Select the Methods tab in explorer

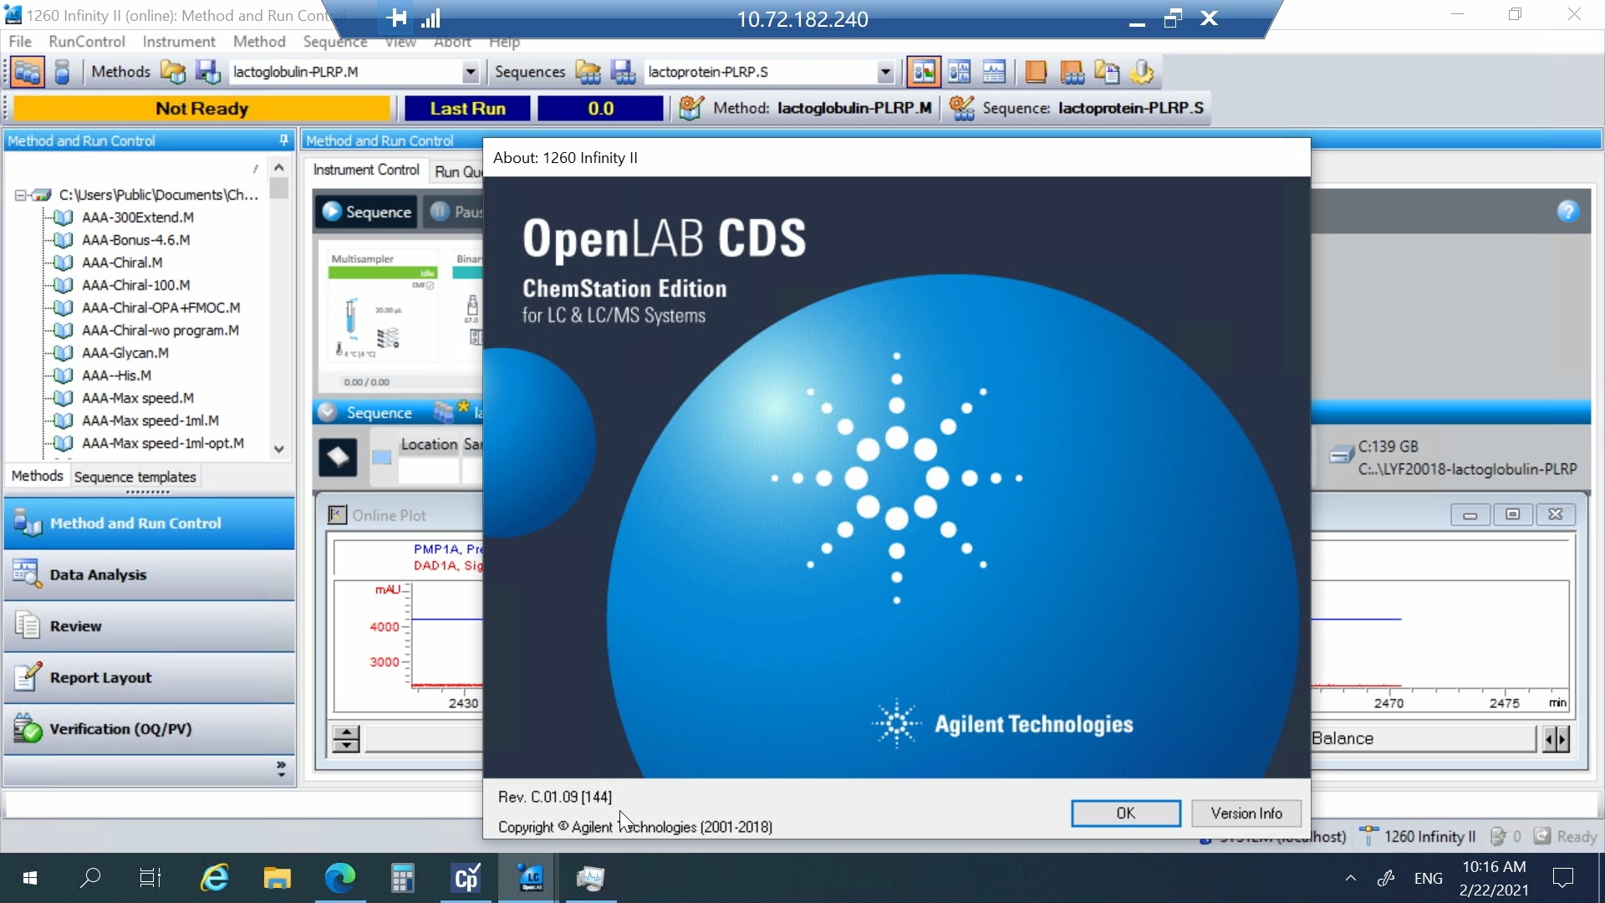click(37, 476)
